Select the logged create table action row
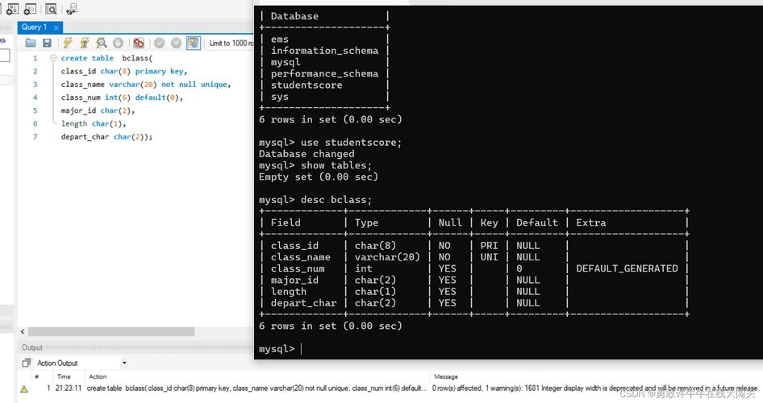Image resolution: width=763 pixels, height=403 pixels. [x=242, y=388]
